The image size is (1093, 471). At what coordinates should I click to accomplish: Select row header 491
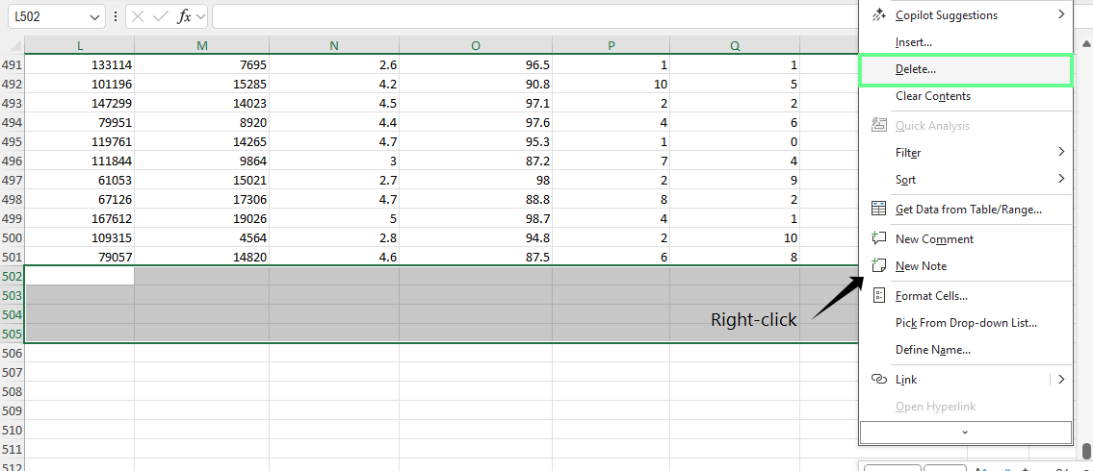pyautogui.click(x=12, y=64)
